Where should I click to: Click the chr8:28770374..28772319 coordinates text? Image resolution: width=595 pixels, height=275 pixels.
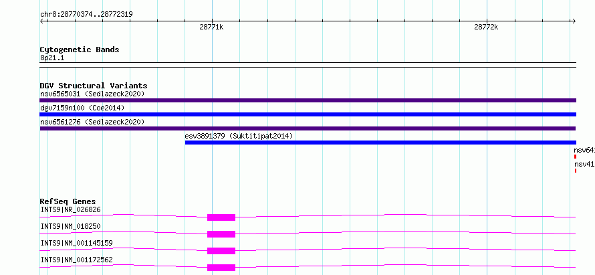[x=86, y=15]
